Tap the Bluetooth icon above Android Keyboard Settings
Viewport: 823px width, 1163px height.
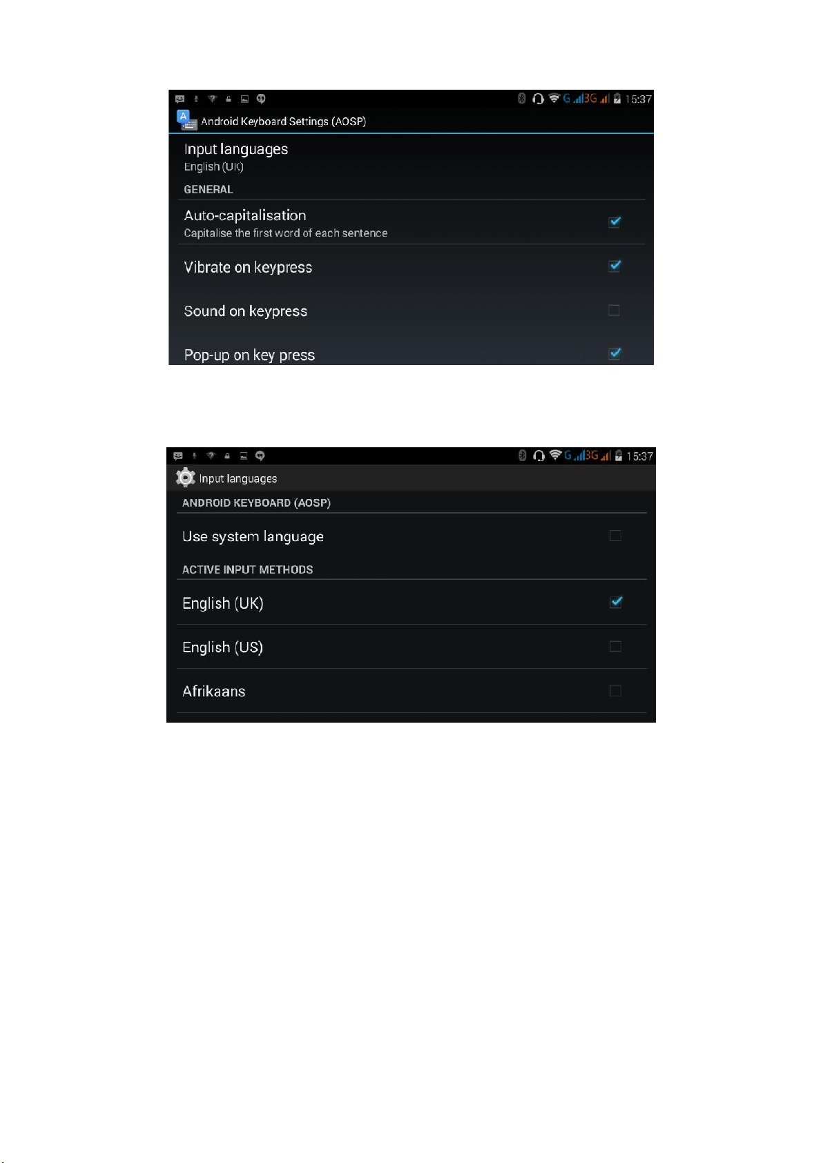coord(522,99)
